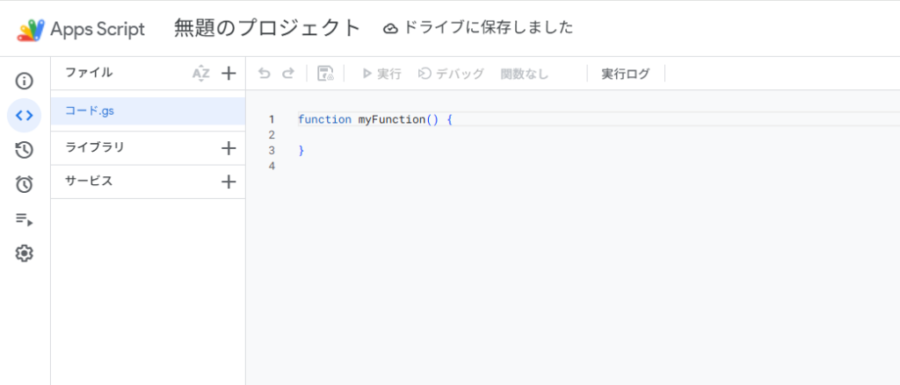Image resolution: width=900 pixels, height=385 pixels.
Task: Click the Apps Script logo
Action: point(30,29)
